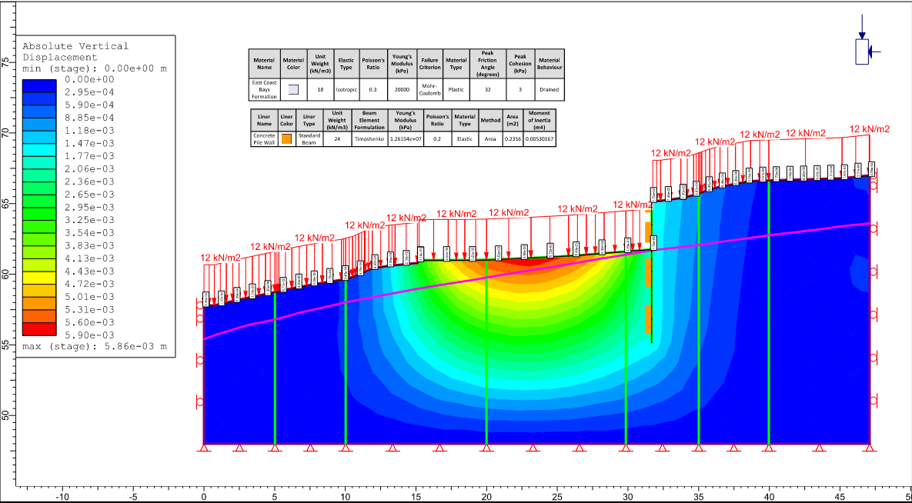Click the green query line above x = 5

(275, 368)
